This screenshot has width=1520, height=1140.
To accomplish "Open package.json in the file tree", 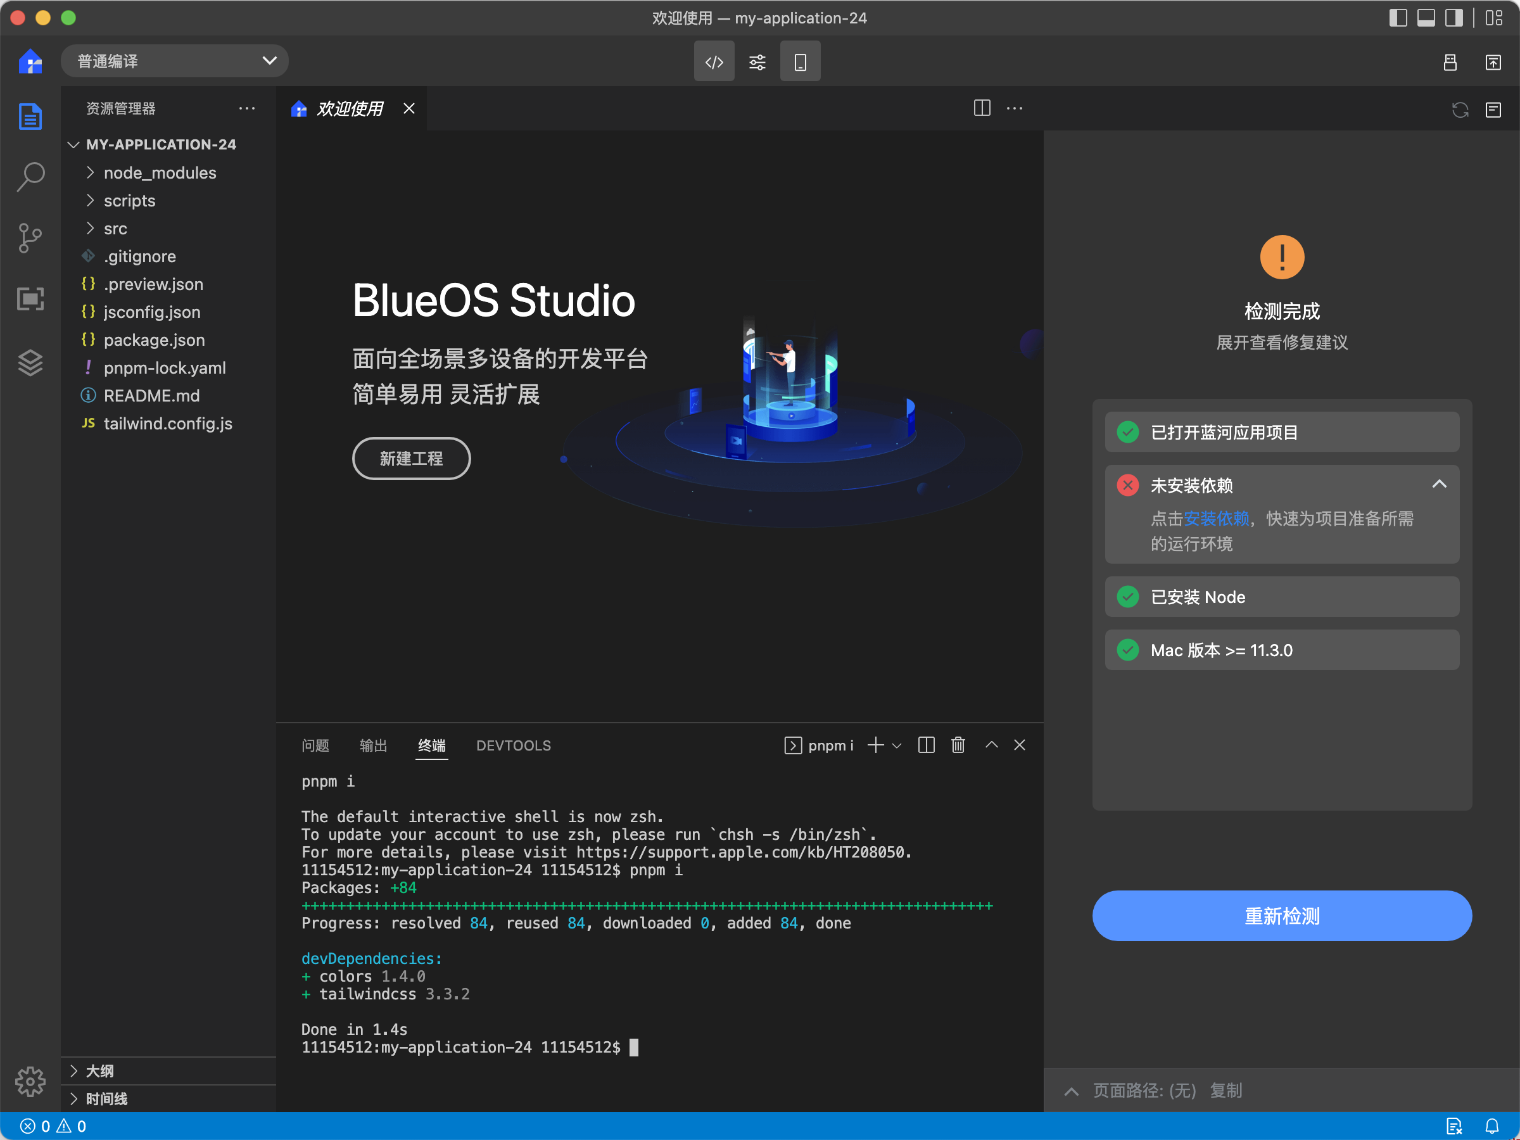I will coord(168,339).
